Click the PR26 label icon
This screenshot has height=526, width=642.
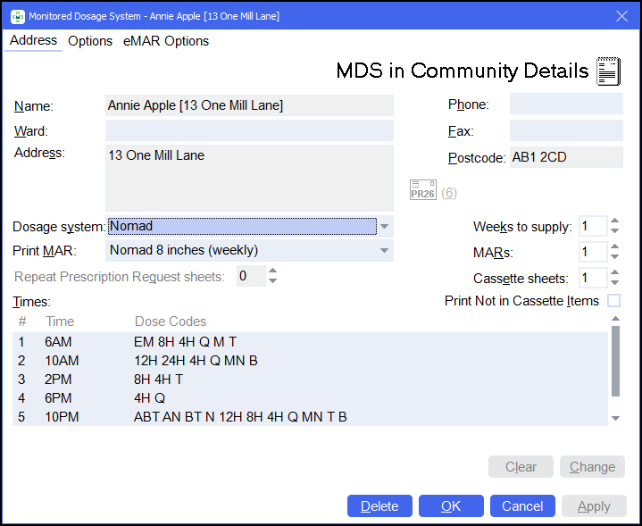pyautogui.click(x=422, y=190)
